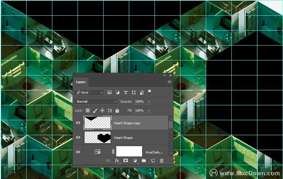Screen dimensions: 283x179
Task: Select Heart Shape layer thumbnail
Action: click(x=98, y=137)
